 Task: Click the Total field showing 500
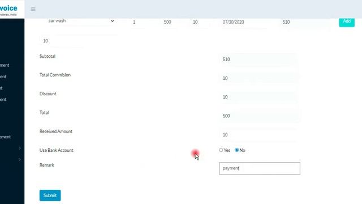(260, 116)
